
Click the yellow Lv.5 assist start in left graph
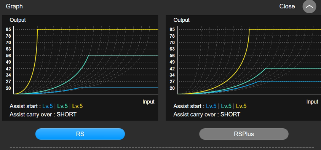(x=78, y=106)
